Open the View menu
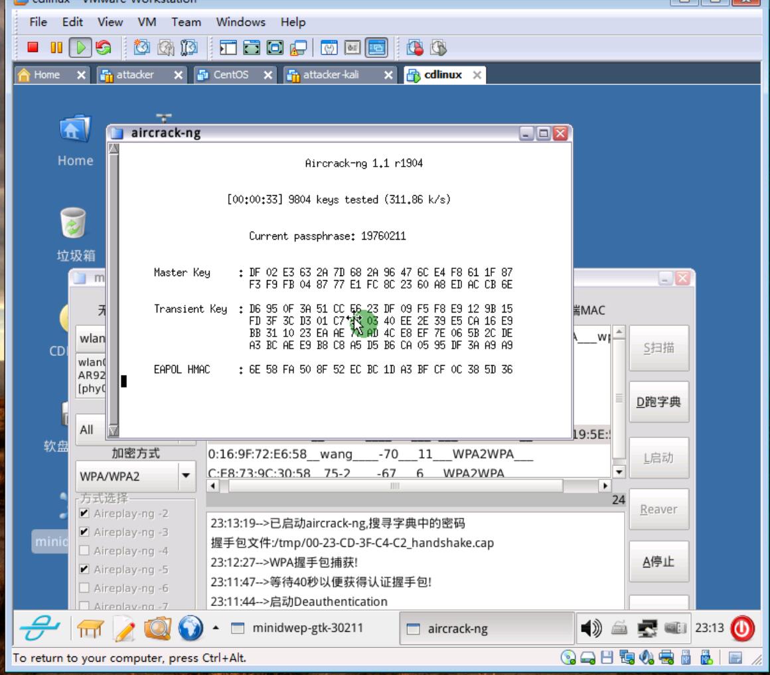The width and height of the screenshot is (770, 675). [110, 22]
